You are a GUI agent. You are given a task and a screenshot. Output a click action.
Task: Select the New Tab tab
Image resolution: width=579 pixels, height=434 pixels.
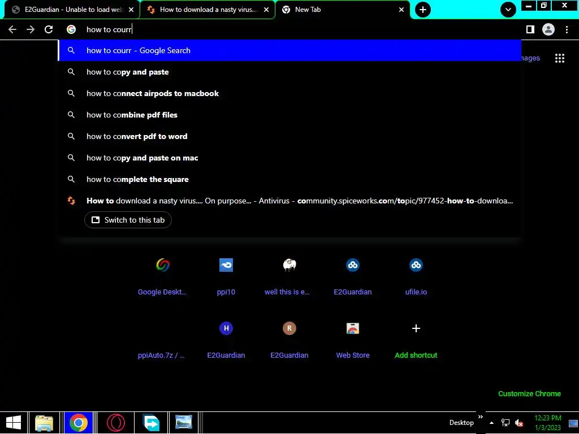[x=343, y=10]
